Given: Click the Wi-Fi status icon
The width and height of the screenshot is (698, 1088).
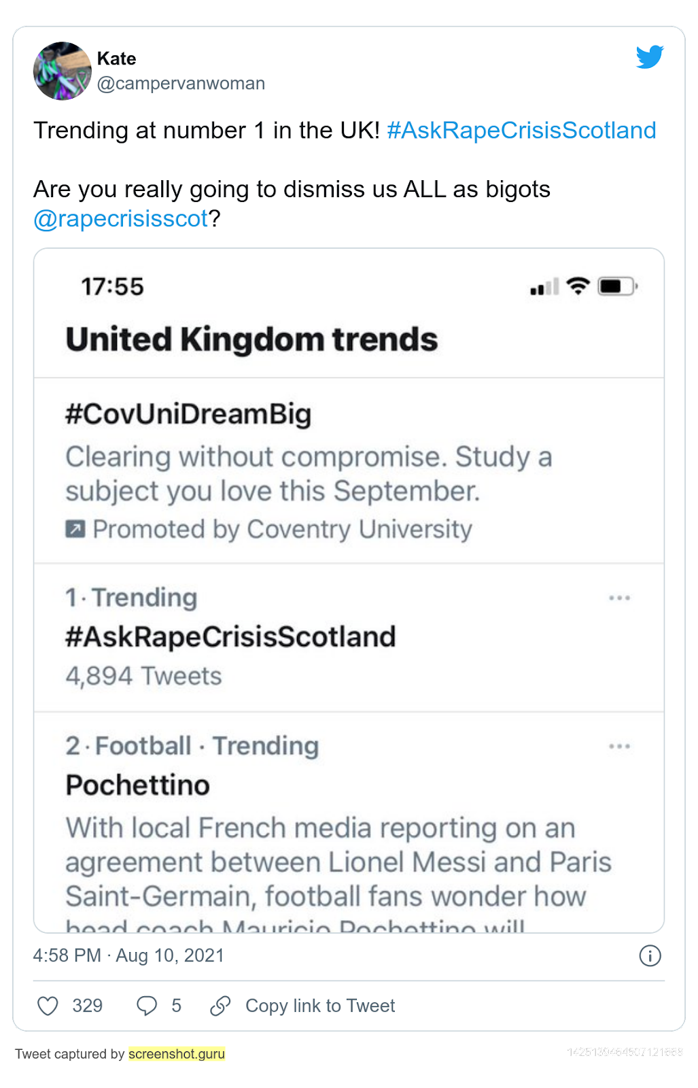Looking at the screenshot, I should pos(578,286).
